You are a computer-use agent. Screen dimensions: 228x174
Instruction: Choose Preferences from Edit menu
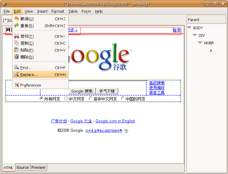(41, 85)
